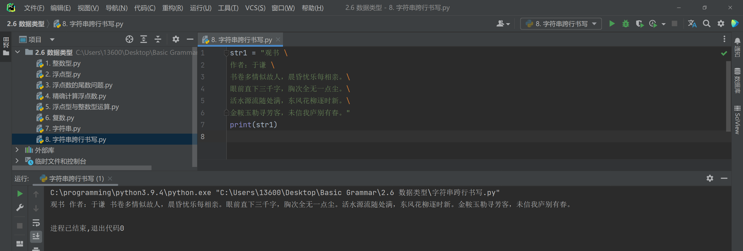
Task: Open 工具(T) menu
Action: (228, 8)
